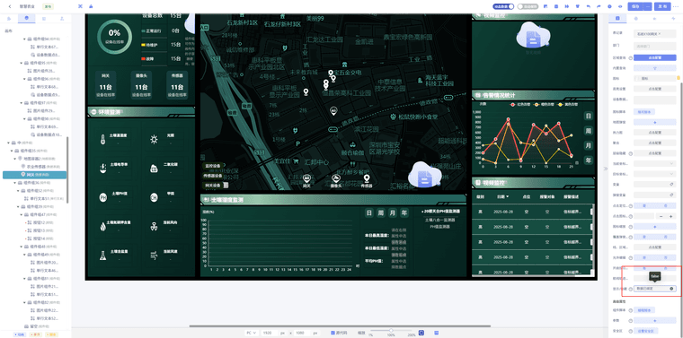Viewport: 683px width, 338px height.
Task: Click the eye preview icon in toolbar
Action: [620, 6]
